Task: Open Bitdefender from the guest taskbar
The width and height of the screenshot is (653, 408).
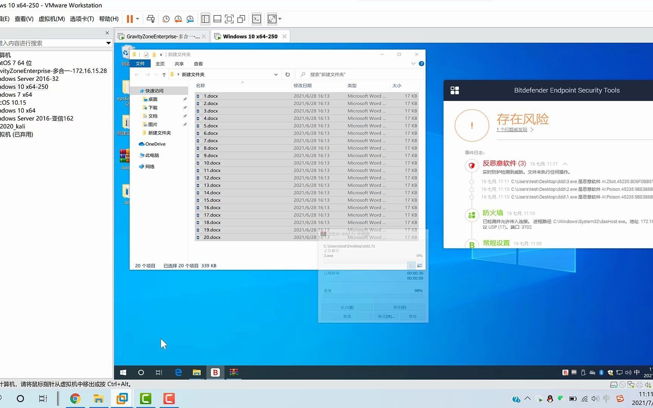Action: coord(215,372)
